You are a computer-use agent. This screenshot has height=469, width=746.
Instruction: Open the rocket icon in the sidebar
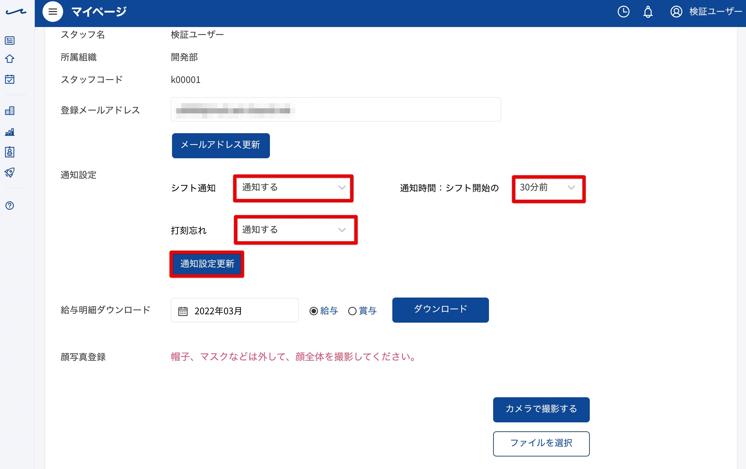click(x=10, y=172)
